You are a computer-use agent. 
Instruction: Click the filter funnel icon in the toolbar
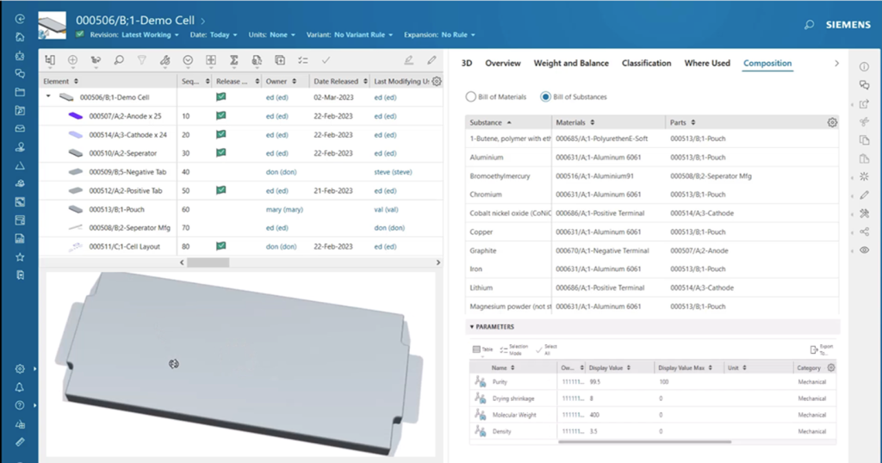tap(142, 60)
